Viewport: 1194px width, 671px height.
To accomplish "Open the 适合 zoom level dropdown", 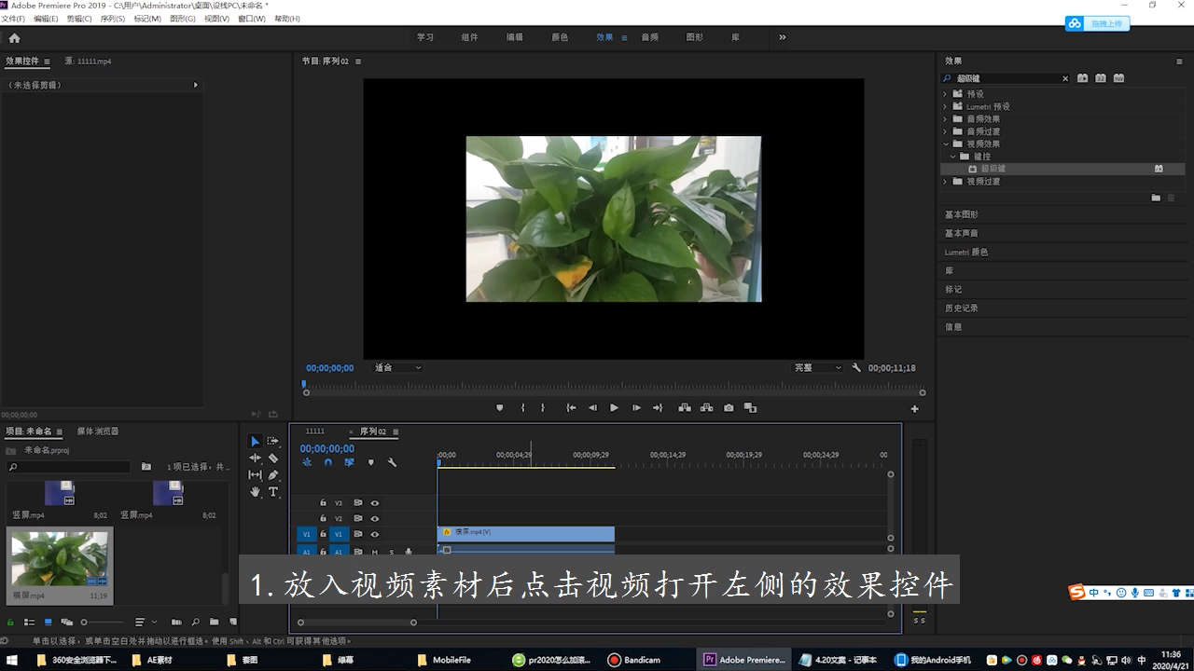I will point(397,368).
